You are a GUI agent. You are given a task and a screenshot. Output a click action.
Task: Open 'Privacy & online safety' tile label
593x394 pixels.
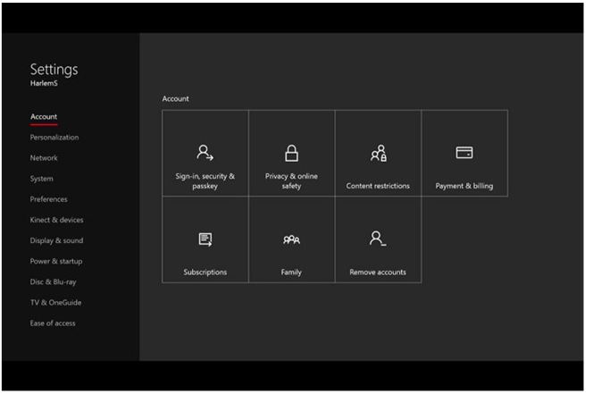(291, 180)
